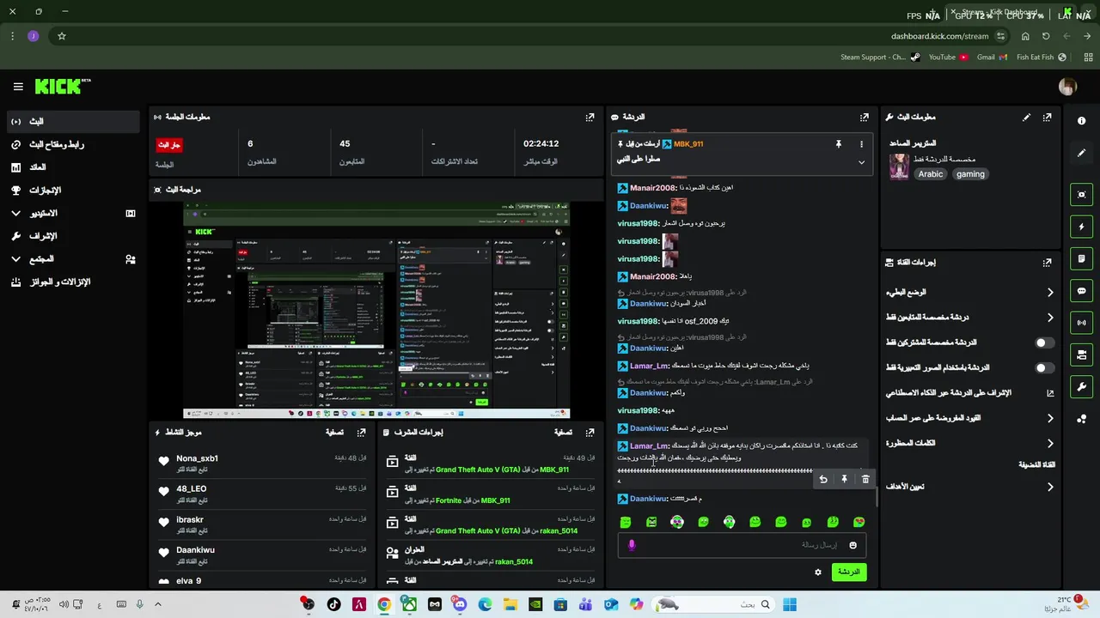1100x618 pixels.
Task: Open AI chat moderation external link
Action: [1049, 393]
